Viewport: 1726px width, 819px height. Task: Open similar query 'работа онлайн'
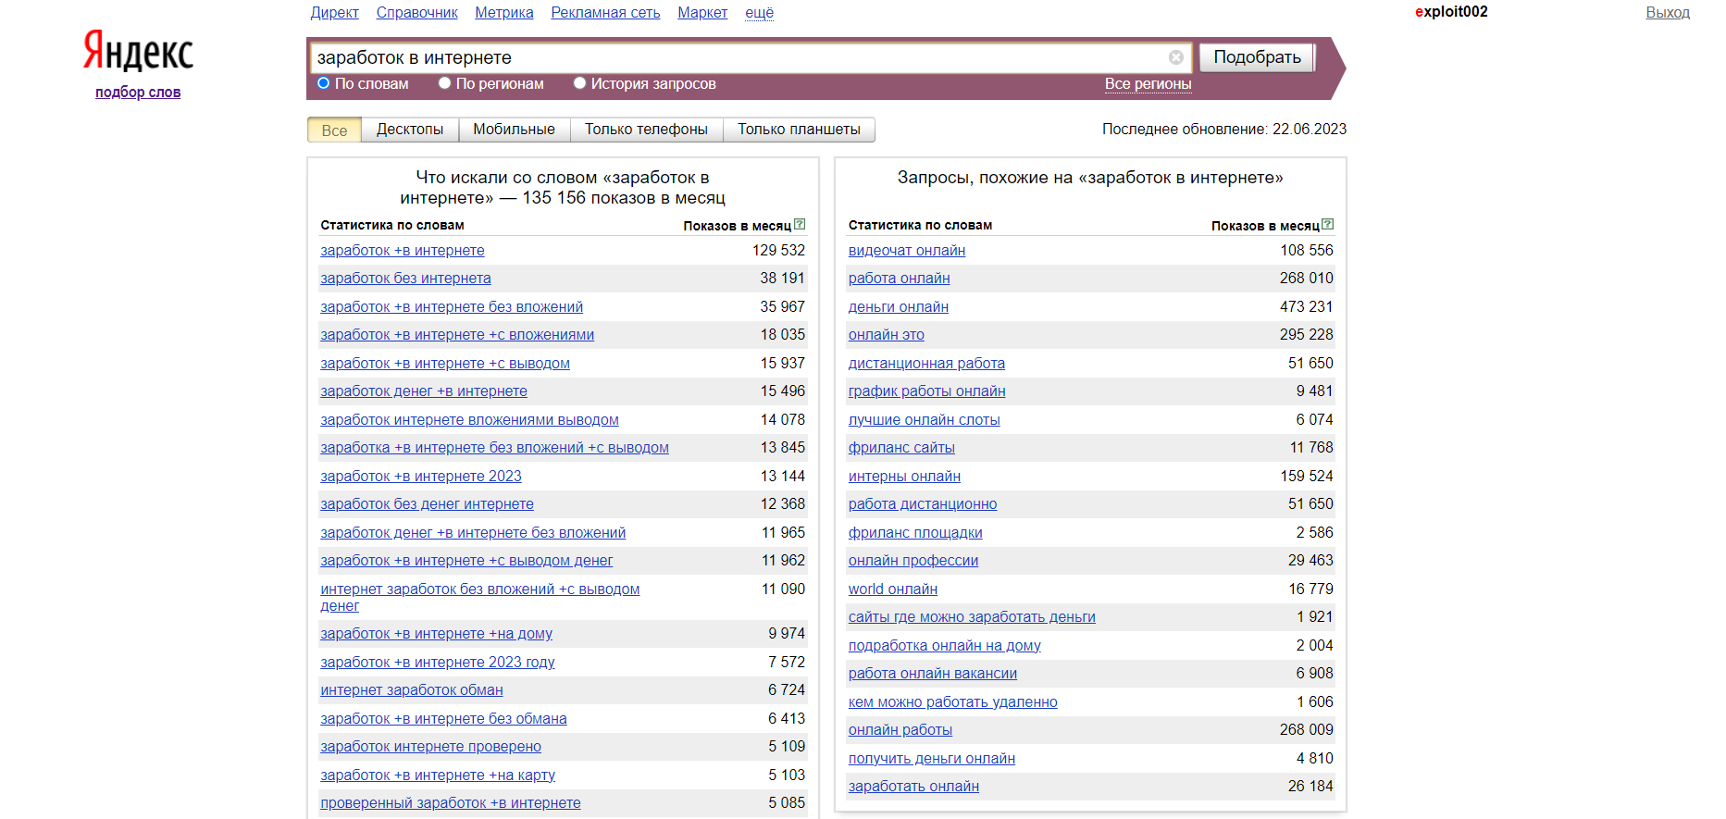pyautogui.click(x=900, y=279)
